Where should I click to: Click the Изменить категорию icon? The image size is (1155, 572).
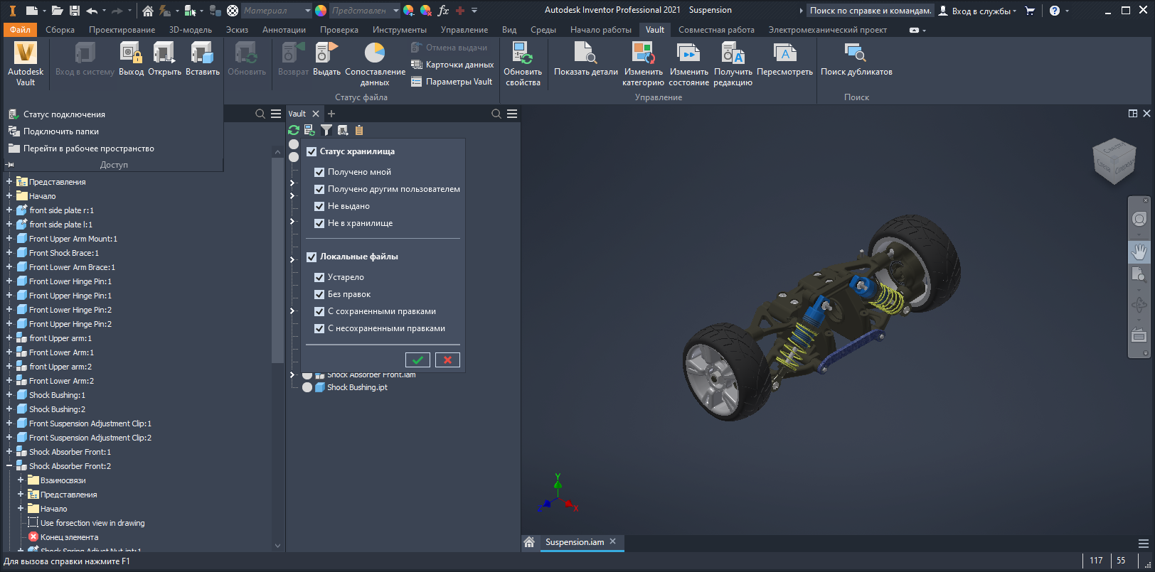643,63
